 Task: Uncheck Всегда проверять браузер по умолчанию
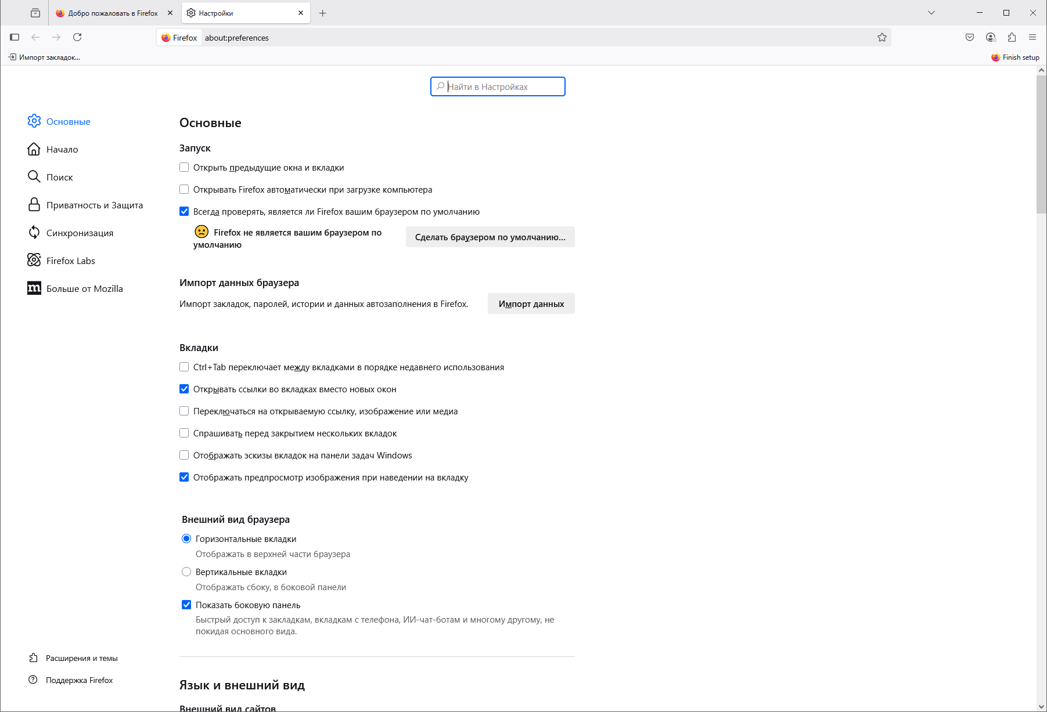click(184, 211)
